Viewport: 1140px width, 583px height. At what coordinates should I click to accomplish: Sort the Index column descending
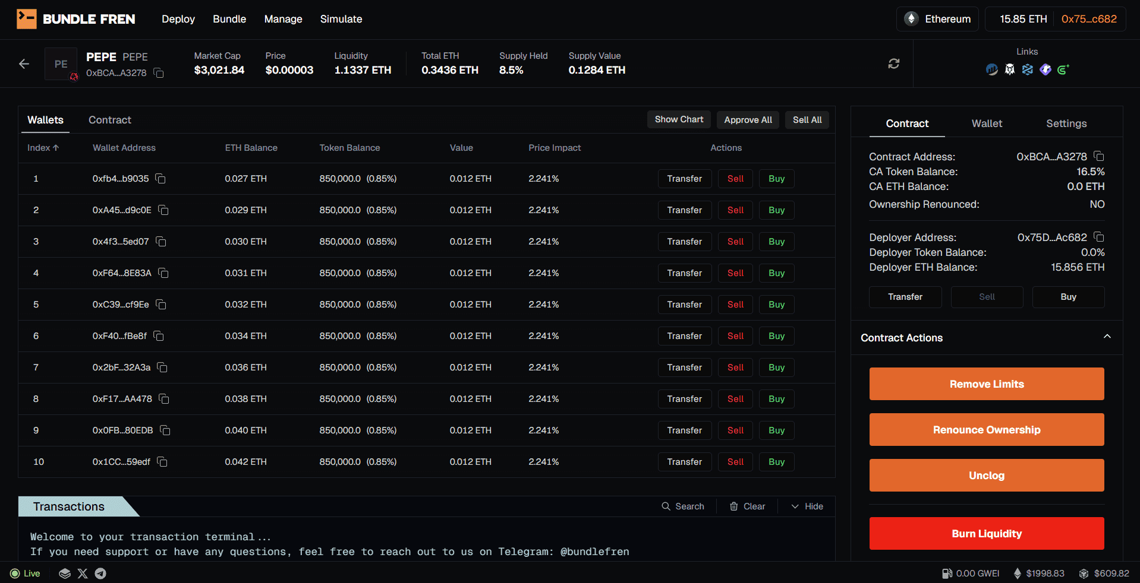pos(43,148)
